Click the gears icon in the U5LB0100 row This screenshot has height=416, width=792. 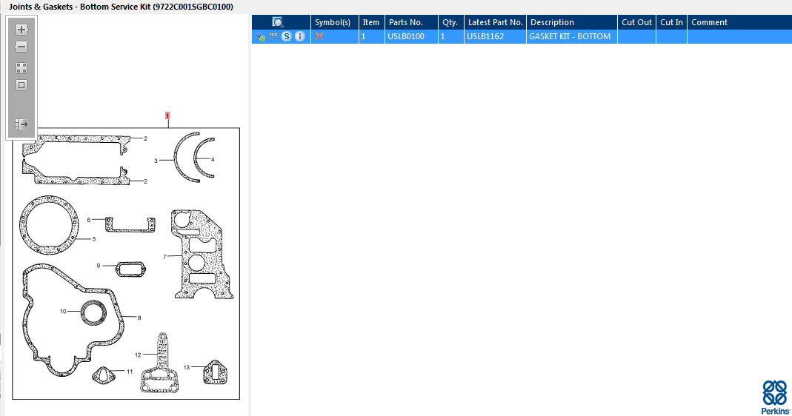260,36
